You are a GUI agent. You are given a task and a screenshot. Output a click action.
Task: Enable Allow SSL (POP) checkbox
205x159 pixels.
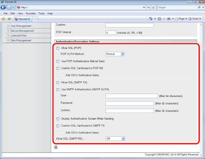click(58, 48)
